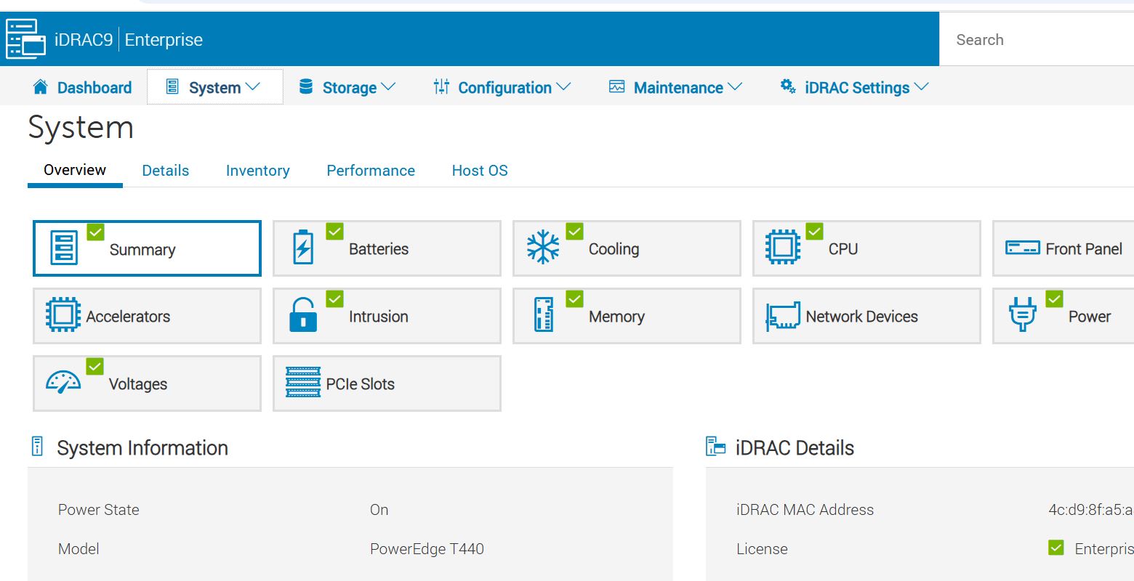Select the Batteries tile icon
The image size is (1134, 581).
point(303,248)
